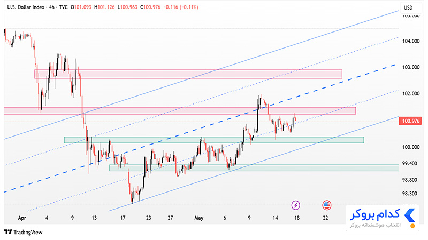Click the U.S. Dollar Index symbol title
This screenshot has width=428, height=240.
[x=26, y=7]
